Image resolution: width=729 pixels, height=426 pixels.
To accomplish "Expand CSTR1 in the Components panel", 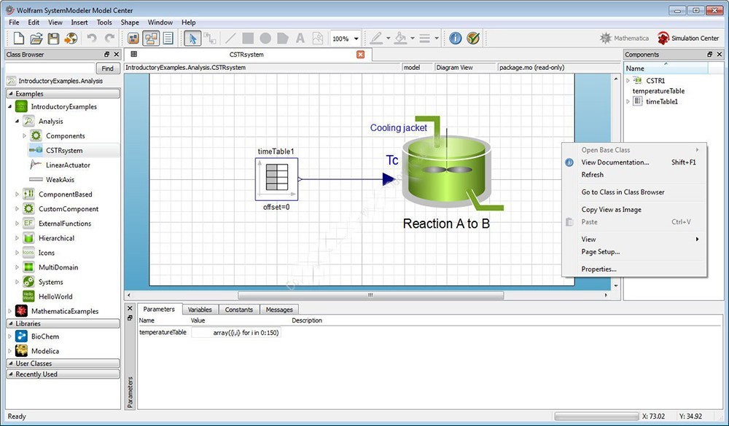I will coord(628,81).
